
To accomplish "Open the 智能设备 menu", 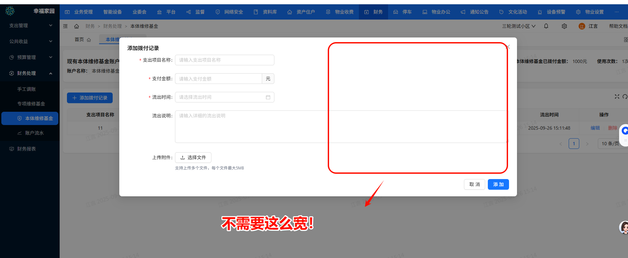I will [113, 12].
